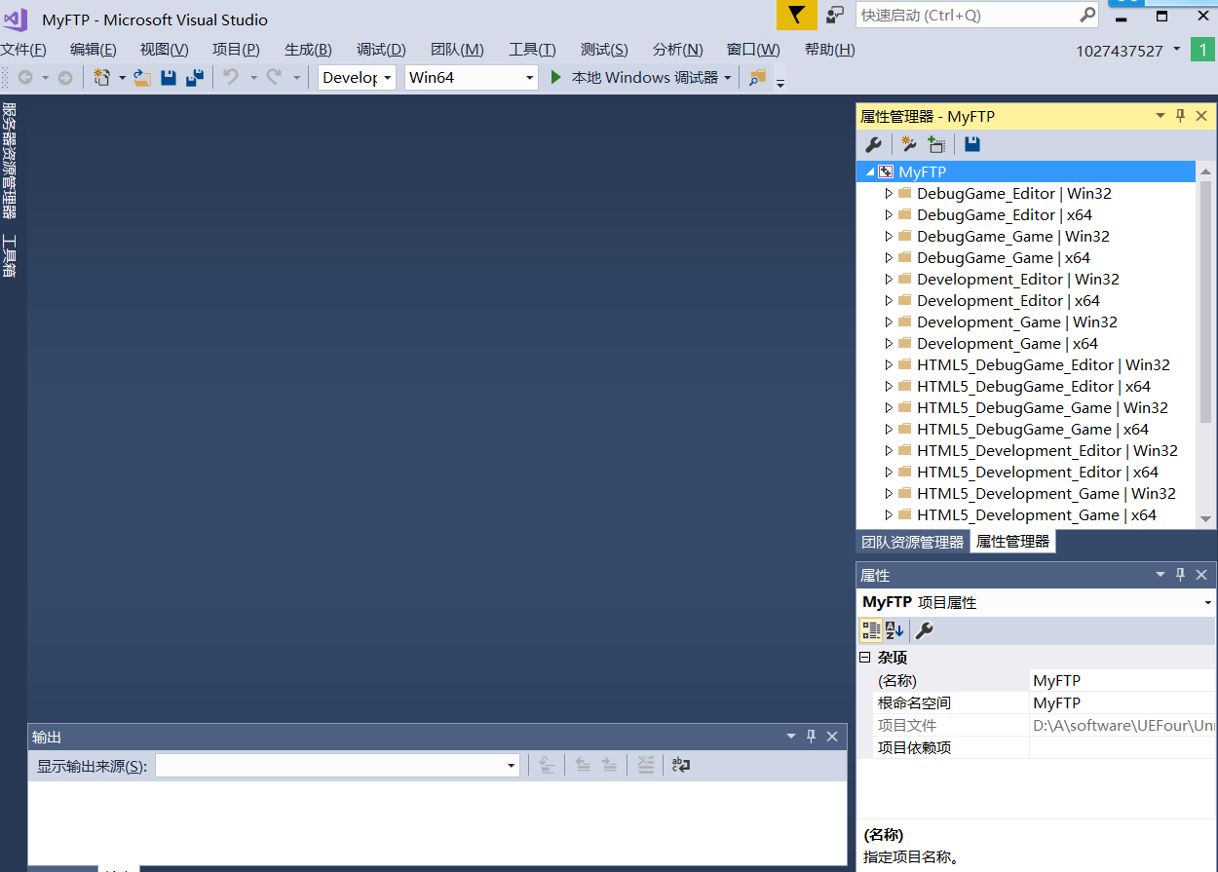1218x872 pixels.
Task: Open account 1027437527 dropdown arrow
Action: point(1177,49)
